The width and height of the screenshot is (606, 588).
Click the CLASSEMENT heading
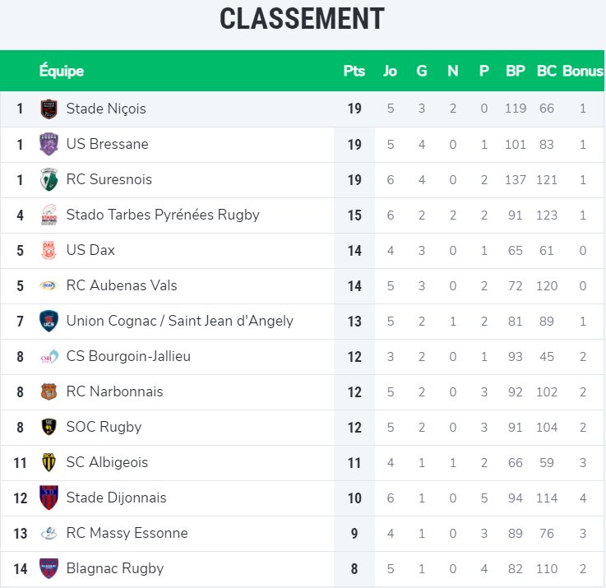pyautogui.click(x=303, y=19)
